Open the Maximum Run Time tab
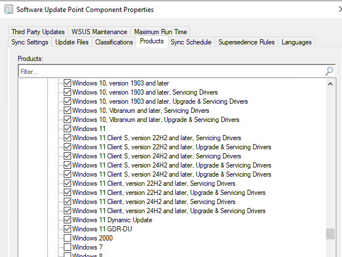 [x=160, y=32]
